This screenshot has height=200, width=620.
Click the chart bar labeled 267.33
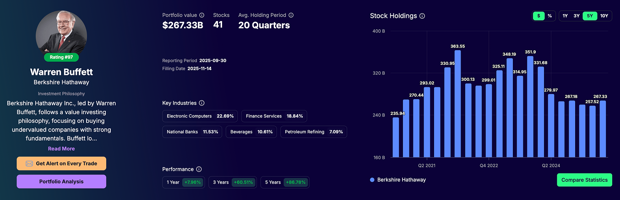[x=603, y=129]
